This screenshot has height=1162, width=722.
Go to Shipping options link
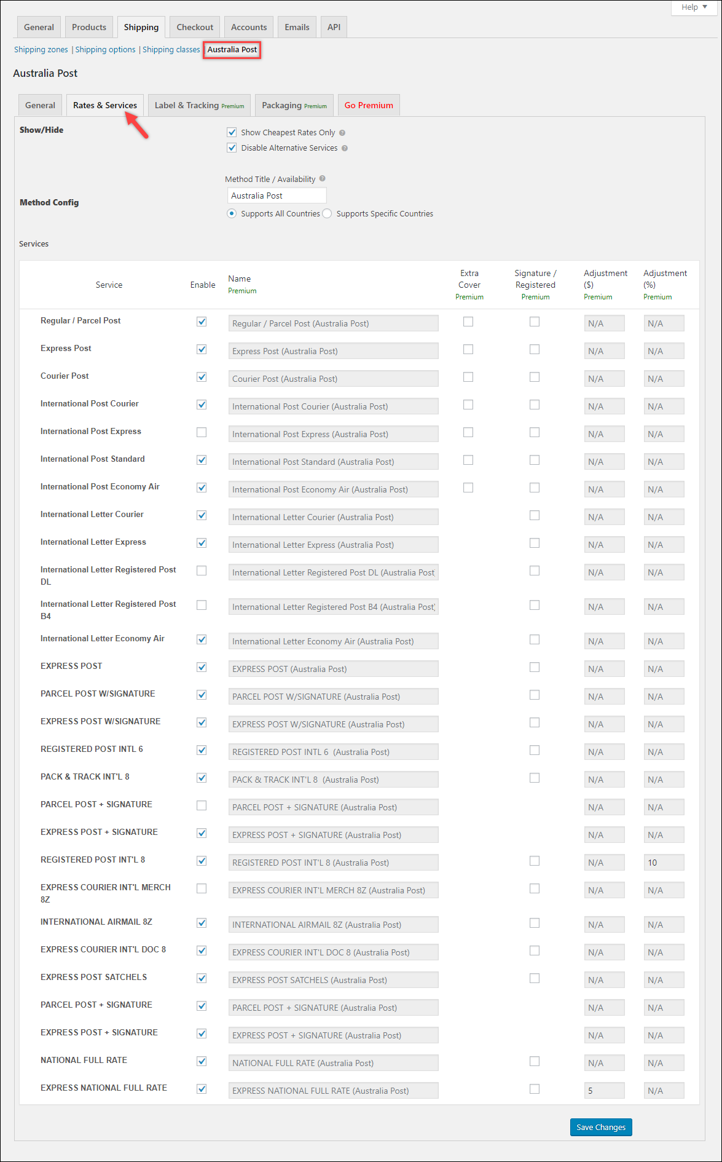coord(105,49)
